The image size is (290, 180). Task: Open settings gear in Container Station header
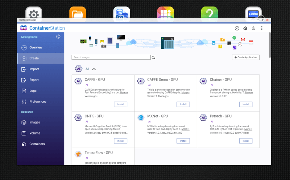[x=245, y=28]
